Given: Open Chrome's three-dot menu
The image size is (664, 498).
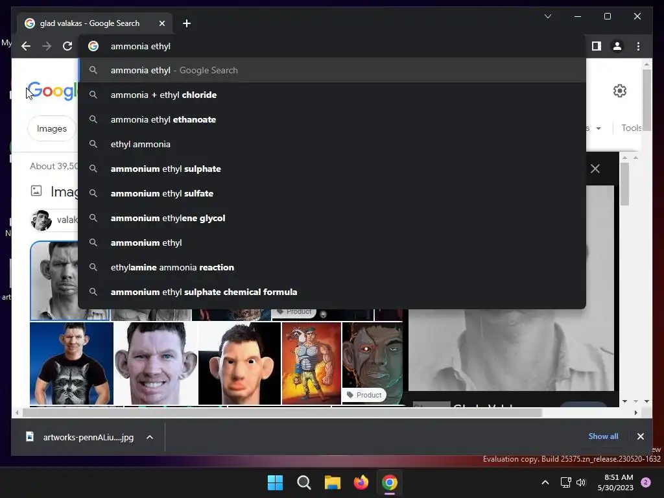Looking at the screenshot, I should tap(638, 46).
